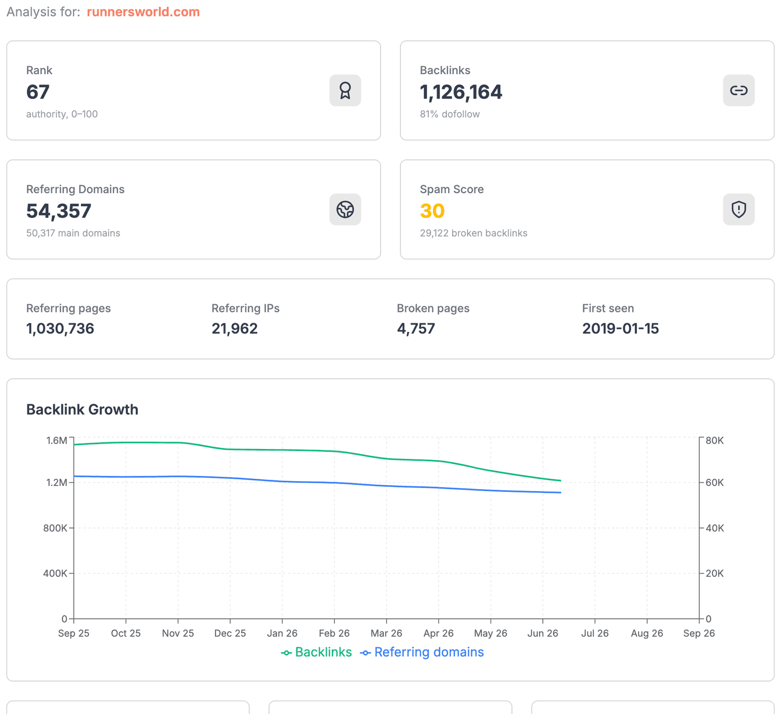
Task: Click the Jan 26 x-axis label
Action: (282, 633)
